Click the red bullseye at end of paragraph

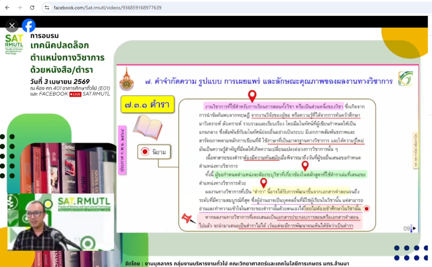(x=366, y=209)
